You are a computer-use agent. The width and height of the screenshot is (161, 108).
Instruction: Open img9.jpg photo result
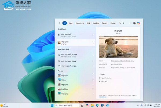click(76, 85)
